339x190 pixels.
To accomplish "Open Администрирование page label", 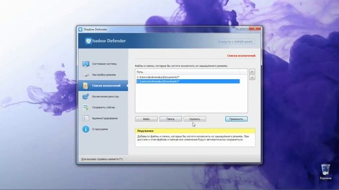I will pos(105,118).
